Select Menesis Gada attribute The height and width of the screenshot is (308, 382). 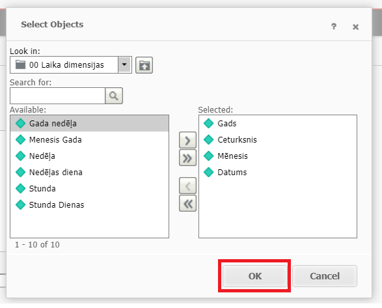tap(89, 140)
